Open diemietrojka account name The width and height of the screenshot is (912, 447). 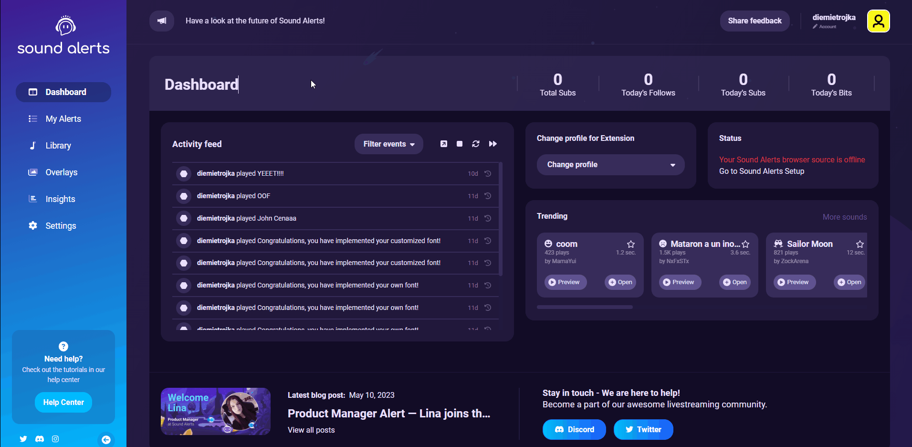pos(834,17)
